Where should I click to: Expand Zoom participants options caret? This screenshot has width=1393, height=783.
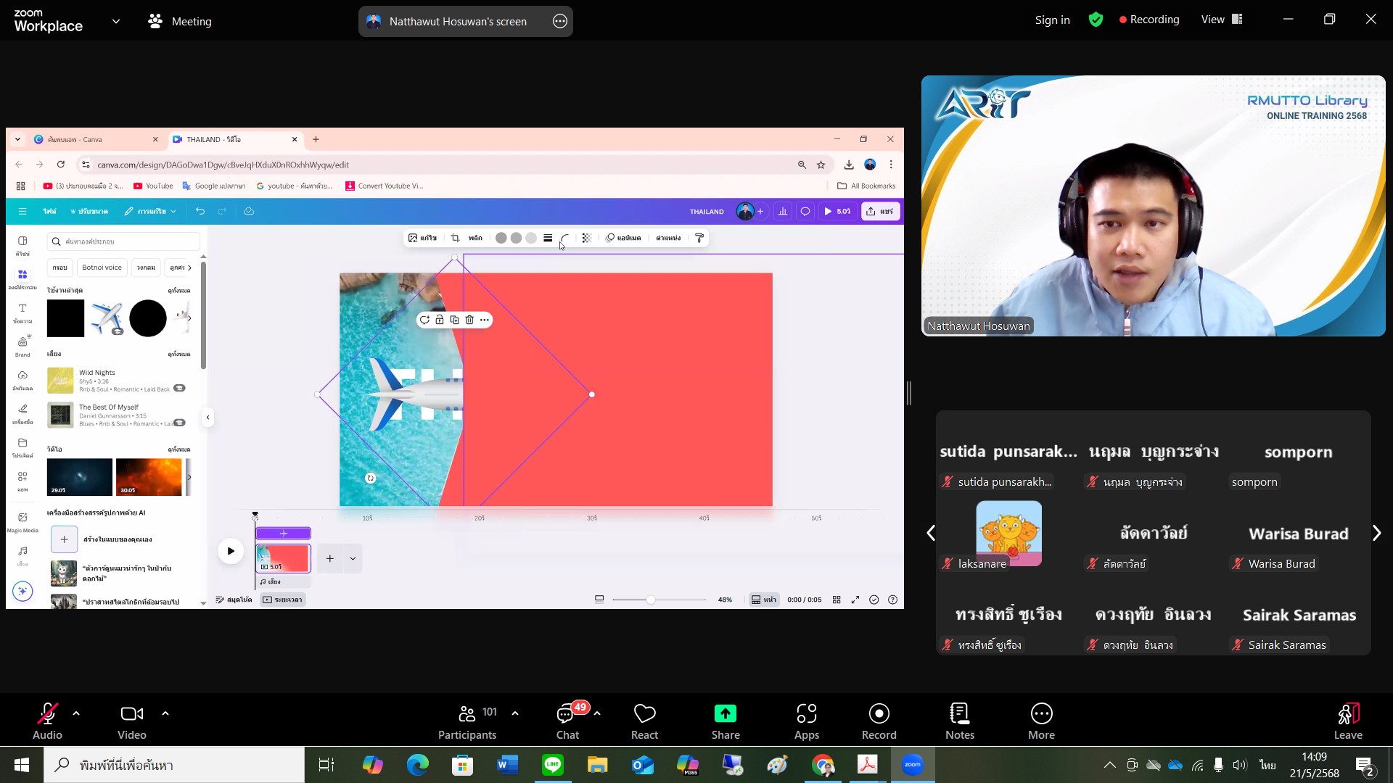[515, 713]
